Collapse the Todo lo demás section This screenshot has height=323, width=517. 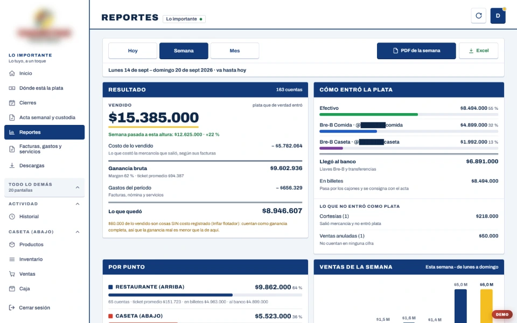45,187
